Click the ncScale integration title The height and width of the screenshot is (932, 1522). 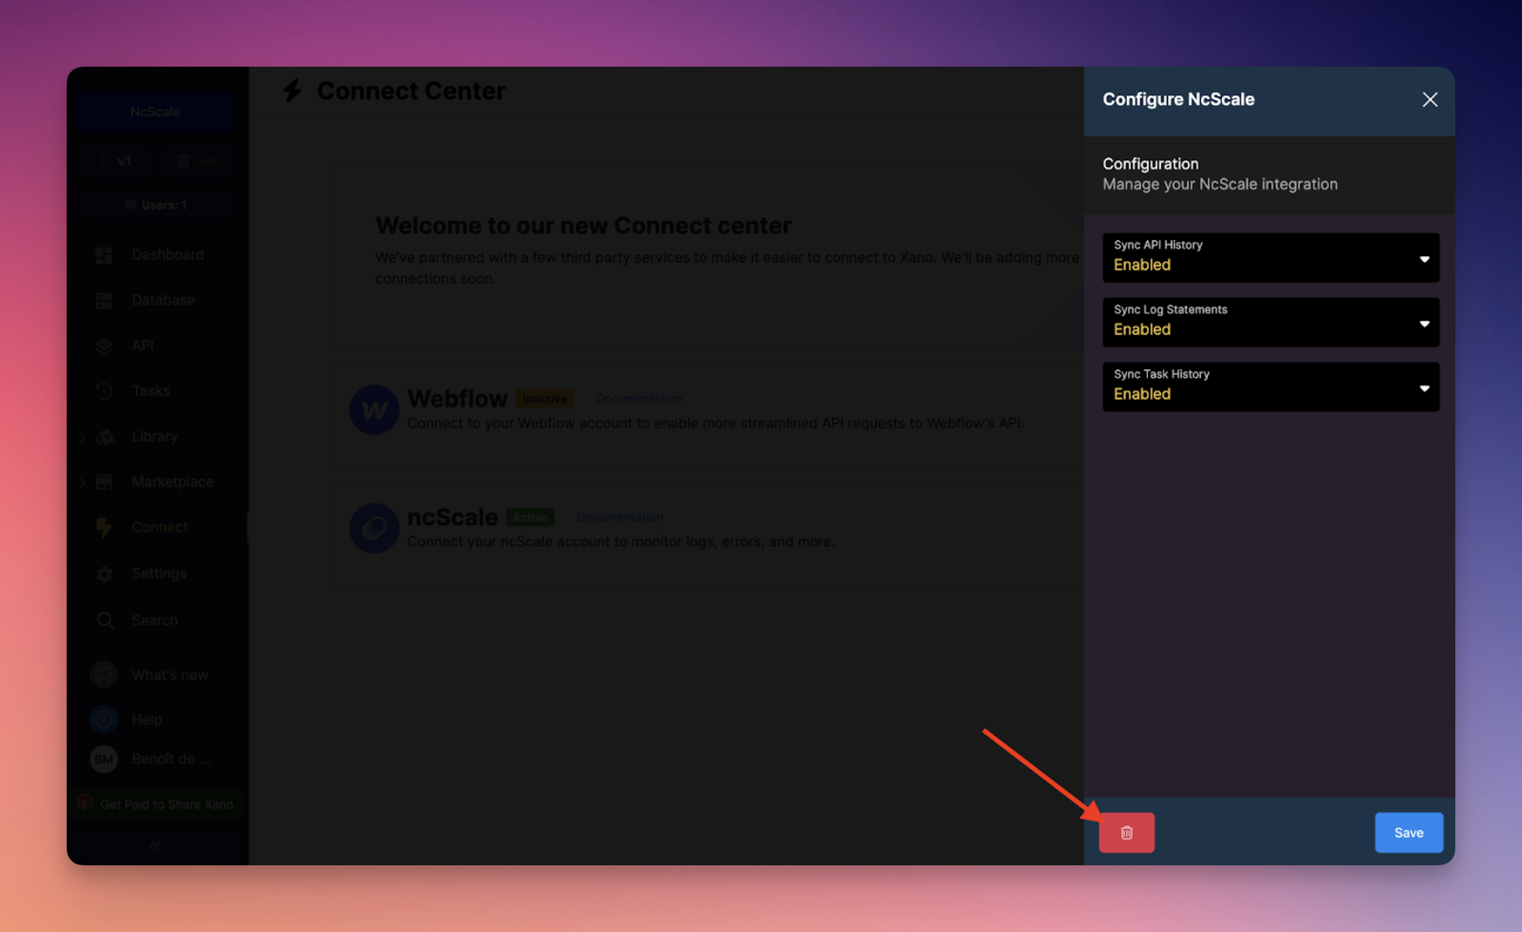(x=453, y=517)
